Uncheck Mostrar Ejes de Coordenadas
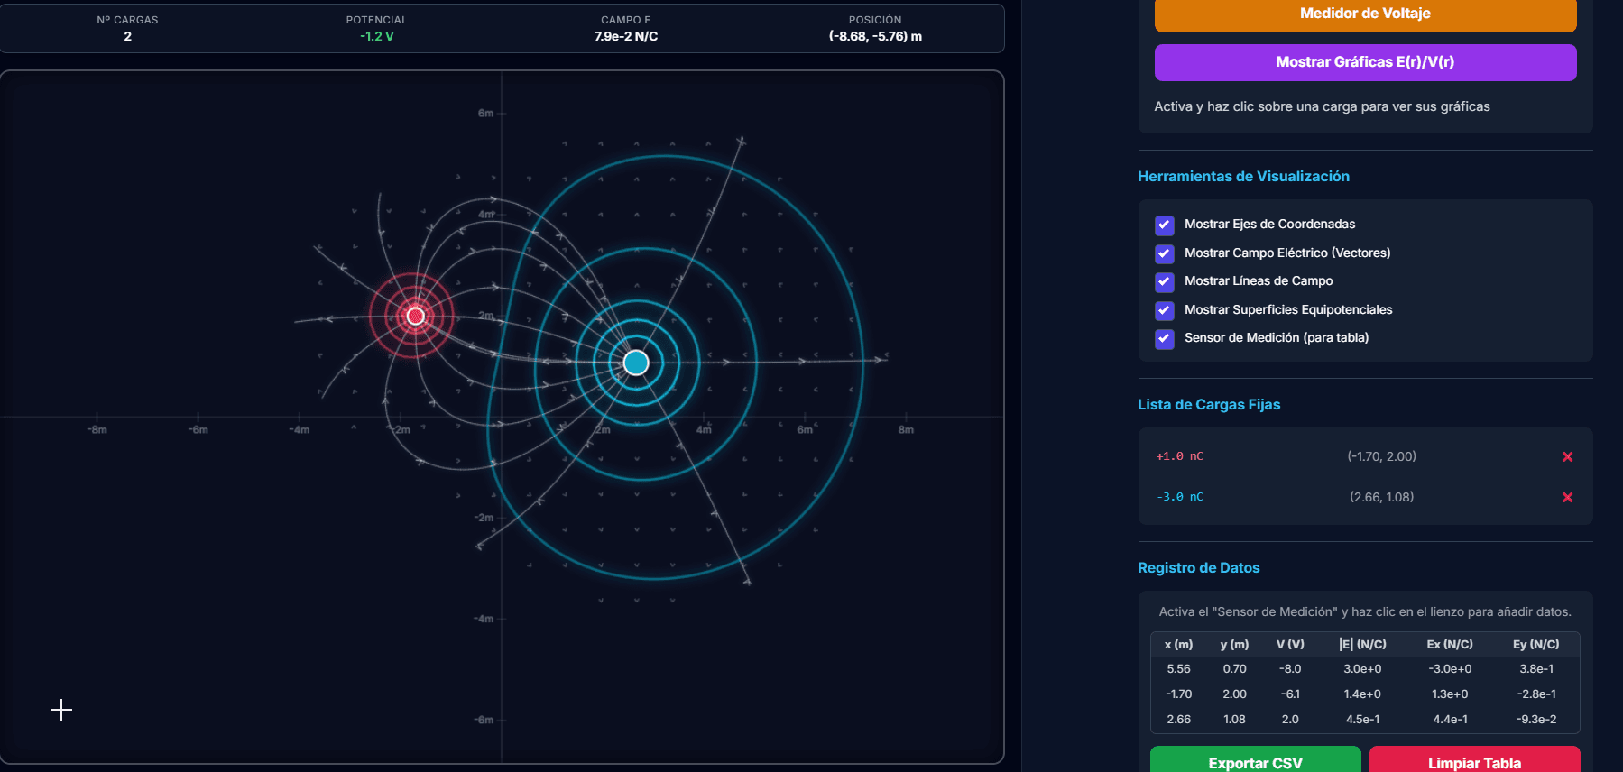This screenshot has height=772, width=1623. 1165,225
